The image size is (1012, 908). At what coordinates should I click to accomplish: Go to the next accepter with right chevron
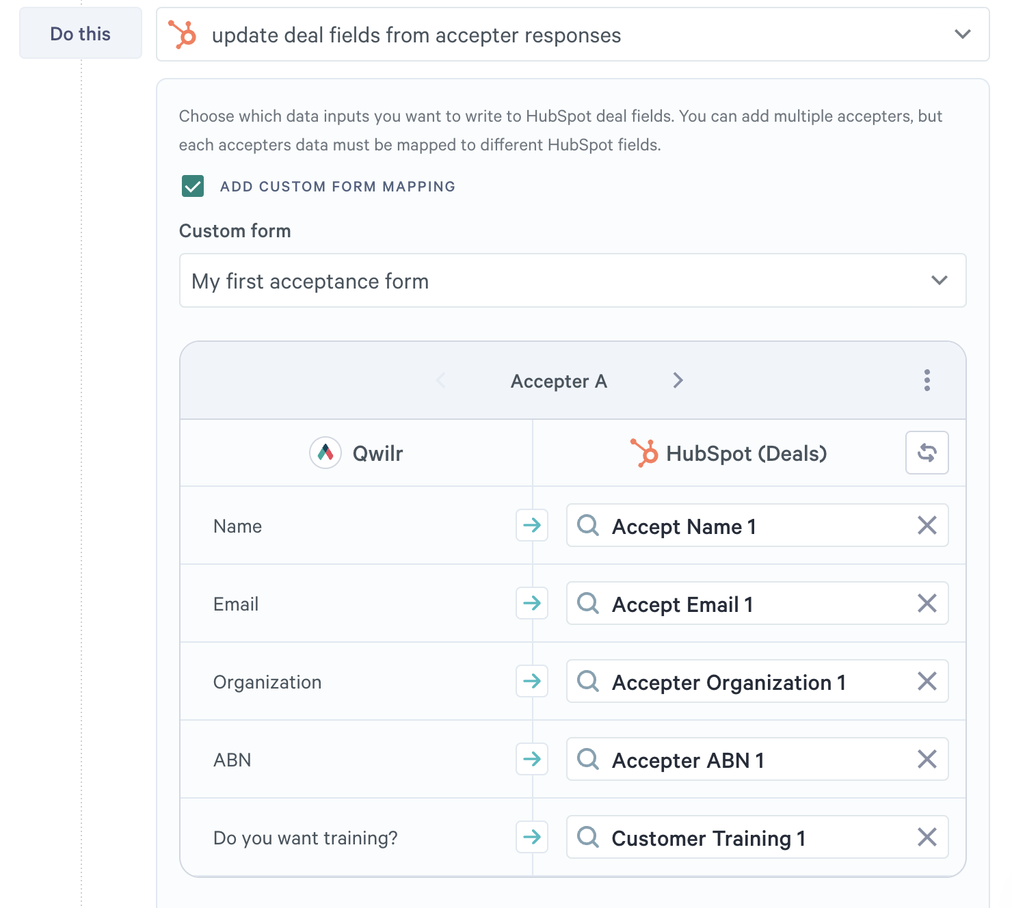pos(678,381)
